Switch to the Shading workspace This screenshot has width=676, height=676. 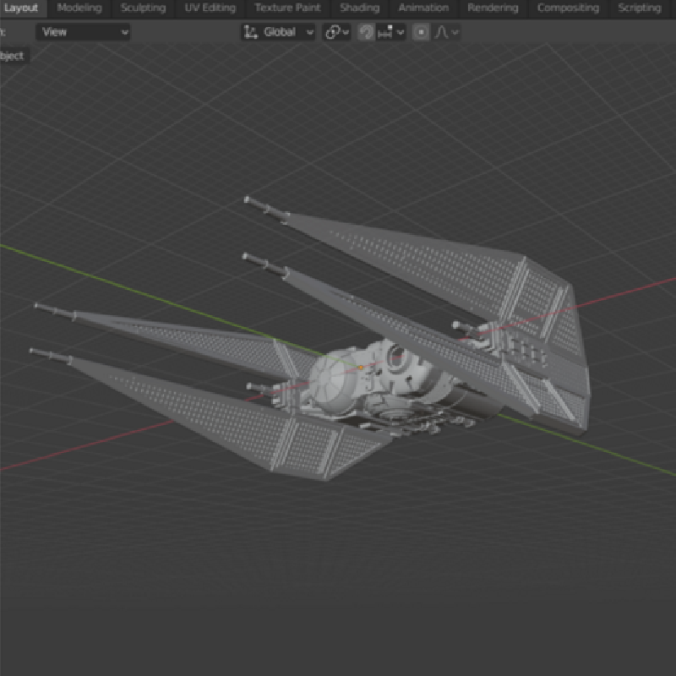point(360,8)
